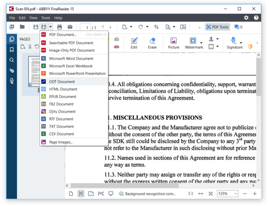Image resolution: width=269 pixels, height=206 pixels.
Task: Choose Page Images... from save menu
Action: [74, 142]
